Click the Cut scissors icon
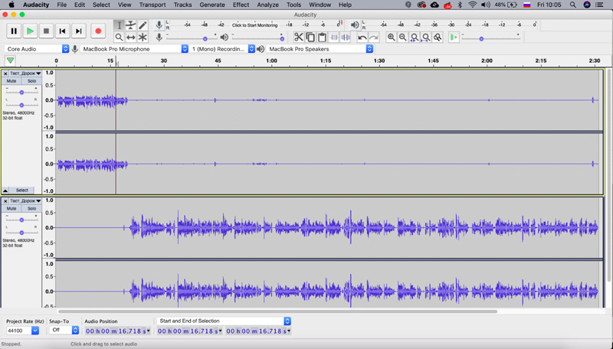This screenshot has height=349, width=613. click(x=299, y=37)
